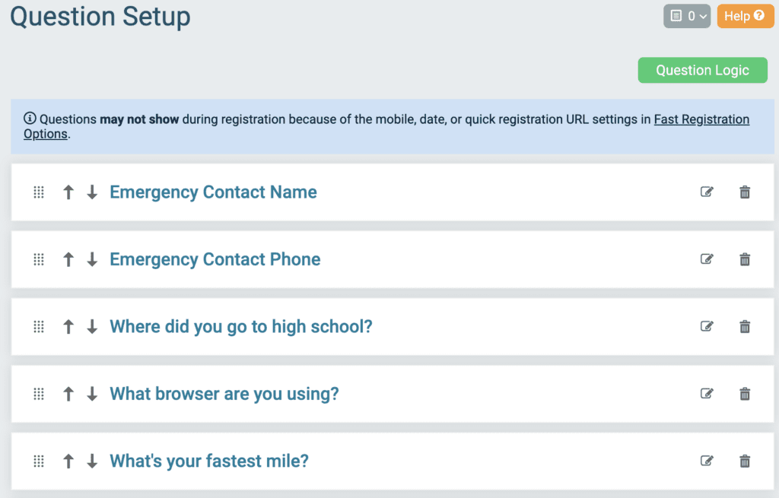Open the notes counter dropdown showing 0
Screen dimensions: 779x498
(x=687, y=16)
